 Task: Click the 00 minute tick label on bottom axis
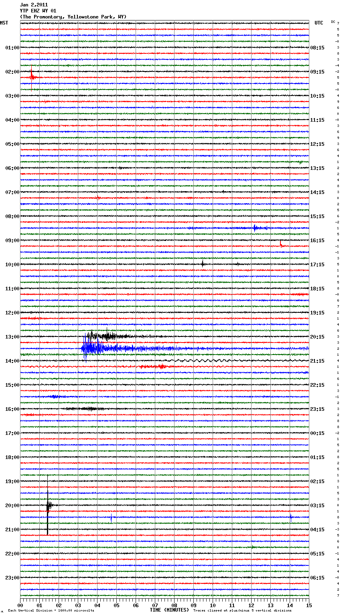tap(20, 605)
